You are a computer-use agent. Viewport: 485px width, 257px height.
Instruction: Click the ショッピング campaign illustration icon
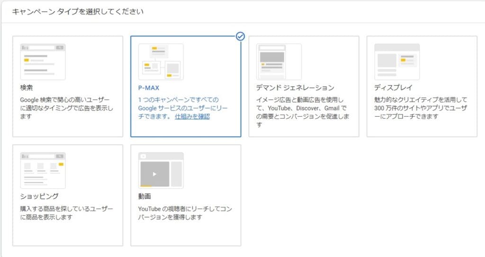tap(43, 170)
